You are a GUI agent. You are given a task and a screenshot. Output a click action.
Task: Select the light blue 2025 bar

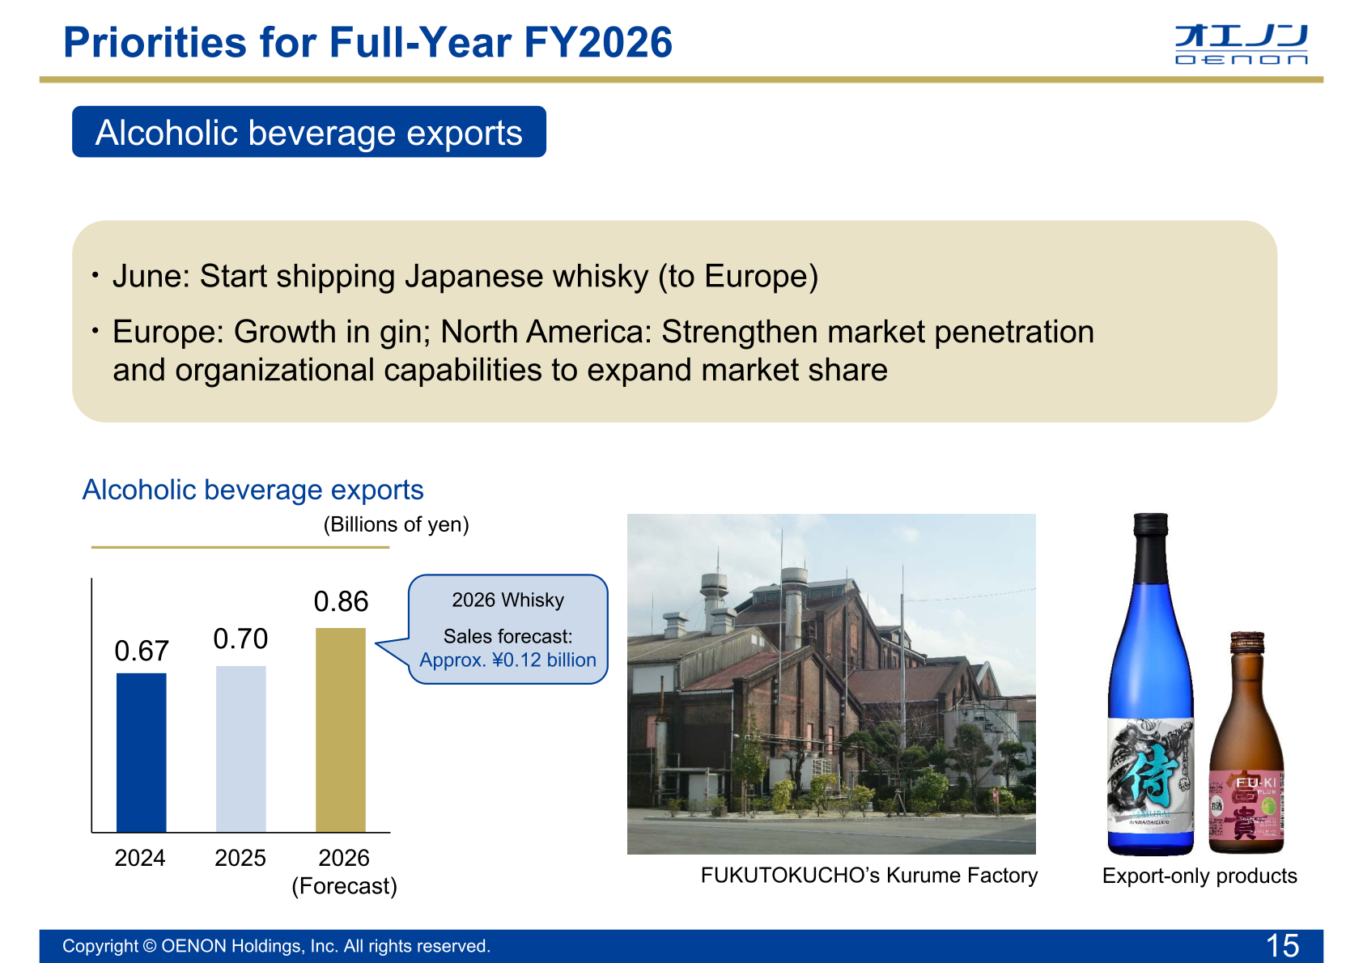click(x=241, y=749)
